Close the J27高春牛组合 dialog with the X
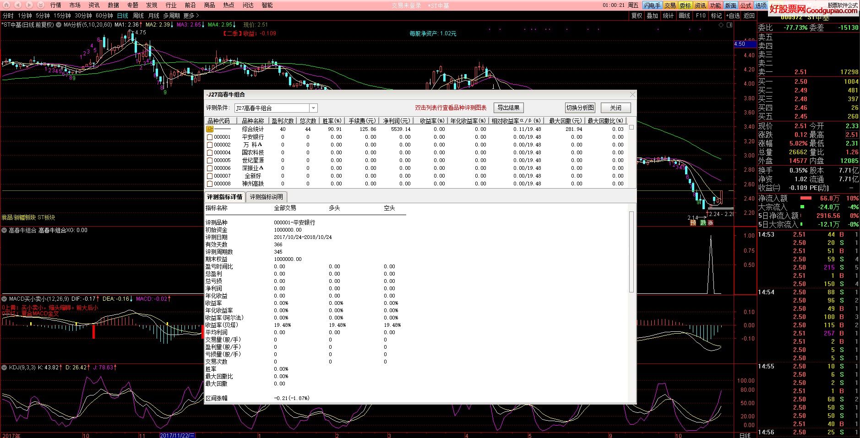The width and height of the screenshot is (860, 438). pos(632,95)
